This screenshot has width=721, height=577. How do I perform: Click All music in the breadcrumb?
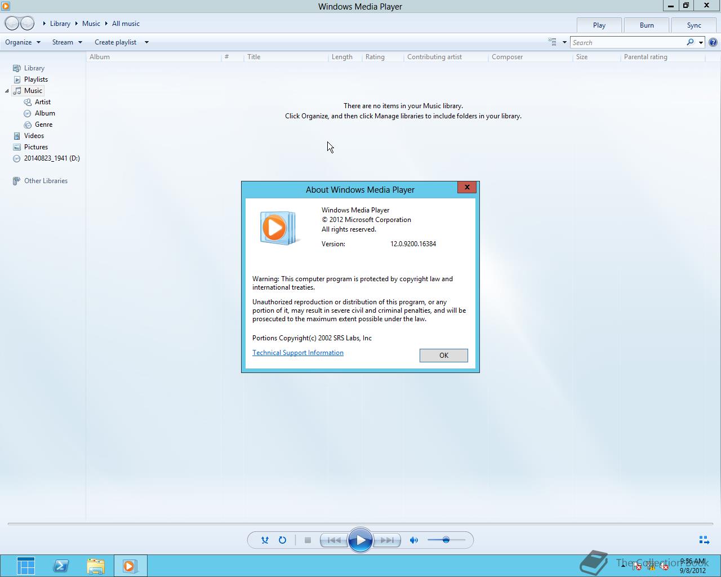pyautogui.click(x=126, y=24)
